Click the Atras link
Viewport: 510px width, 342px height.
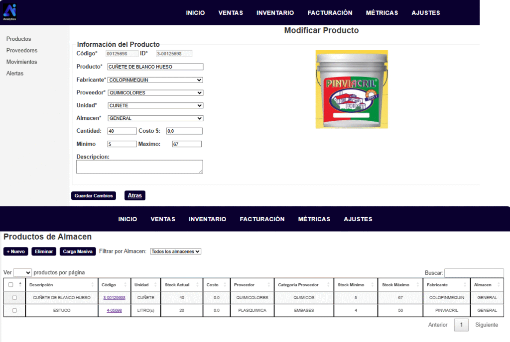(x=134, y=195)
